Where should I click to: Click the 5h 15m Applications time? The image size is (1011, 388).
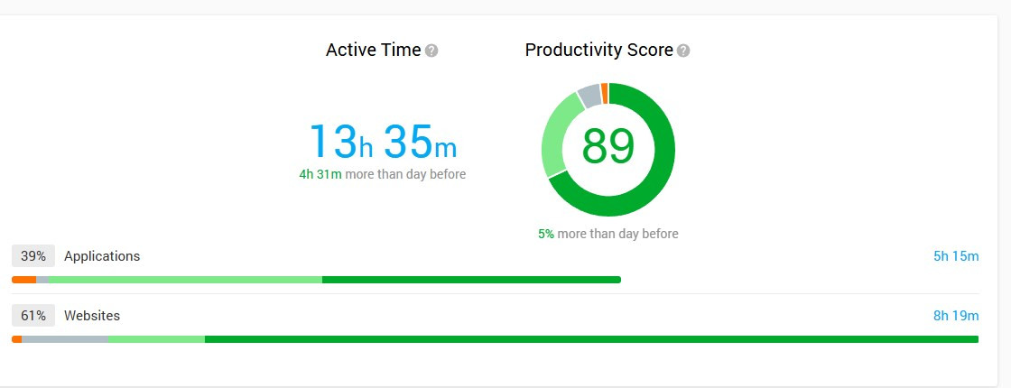956,256
